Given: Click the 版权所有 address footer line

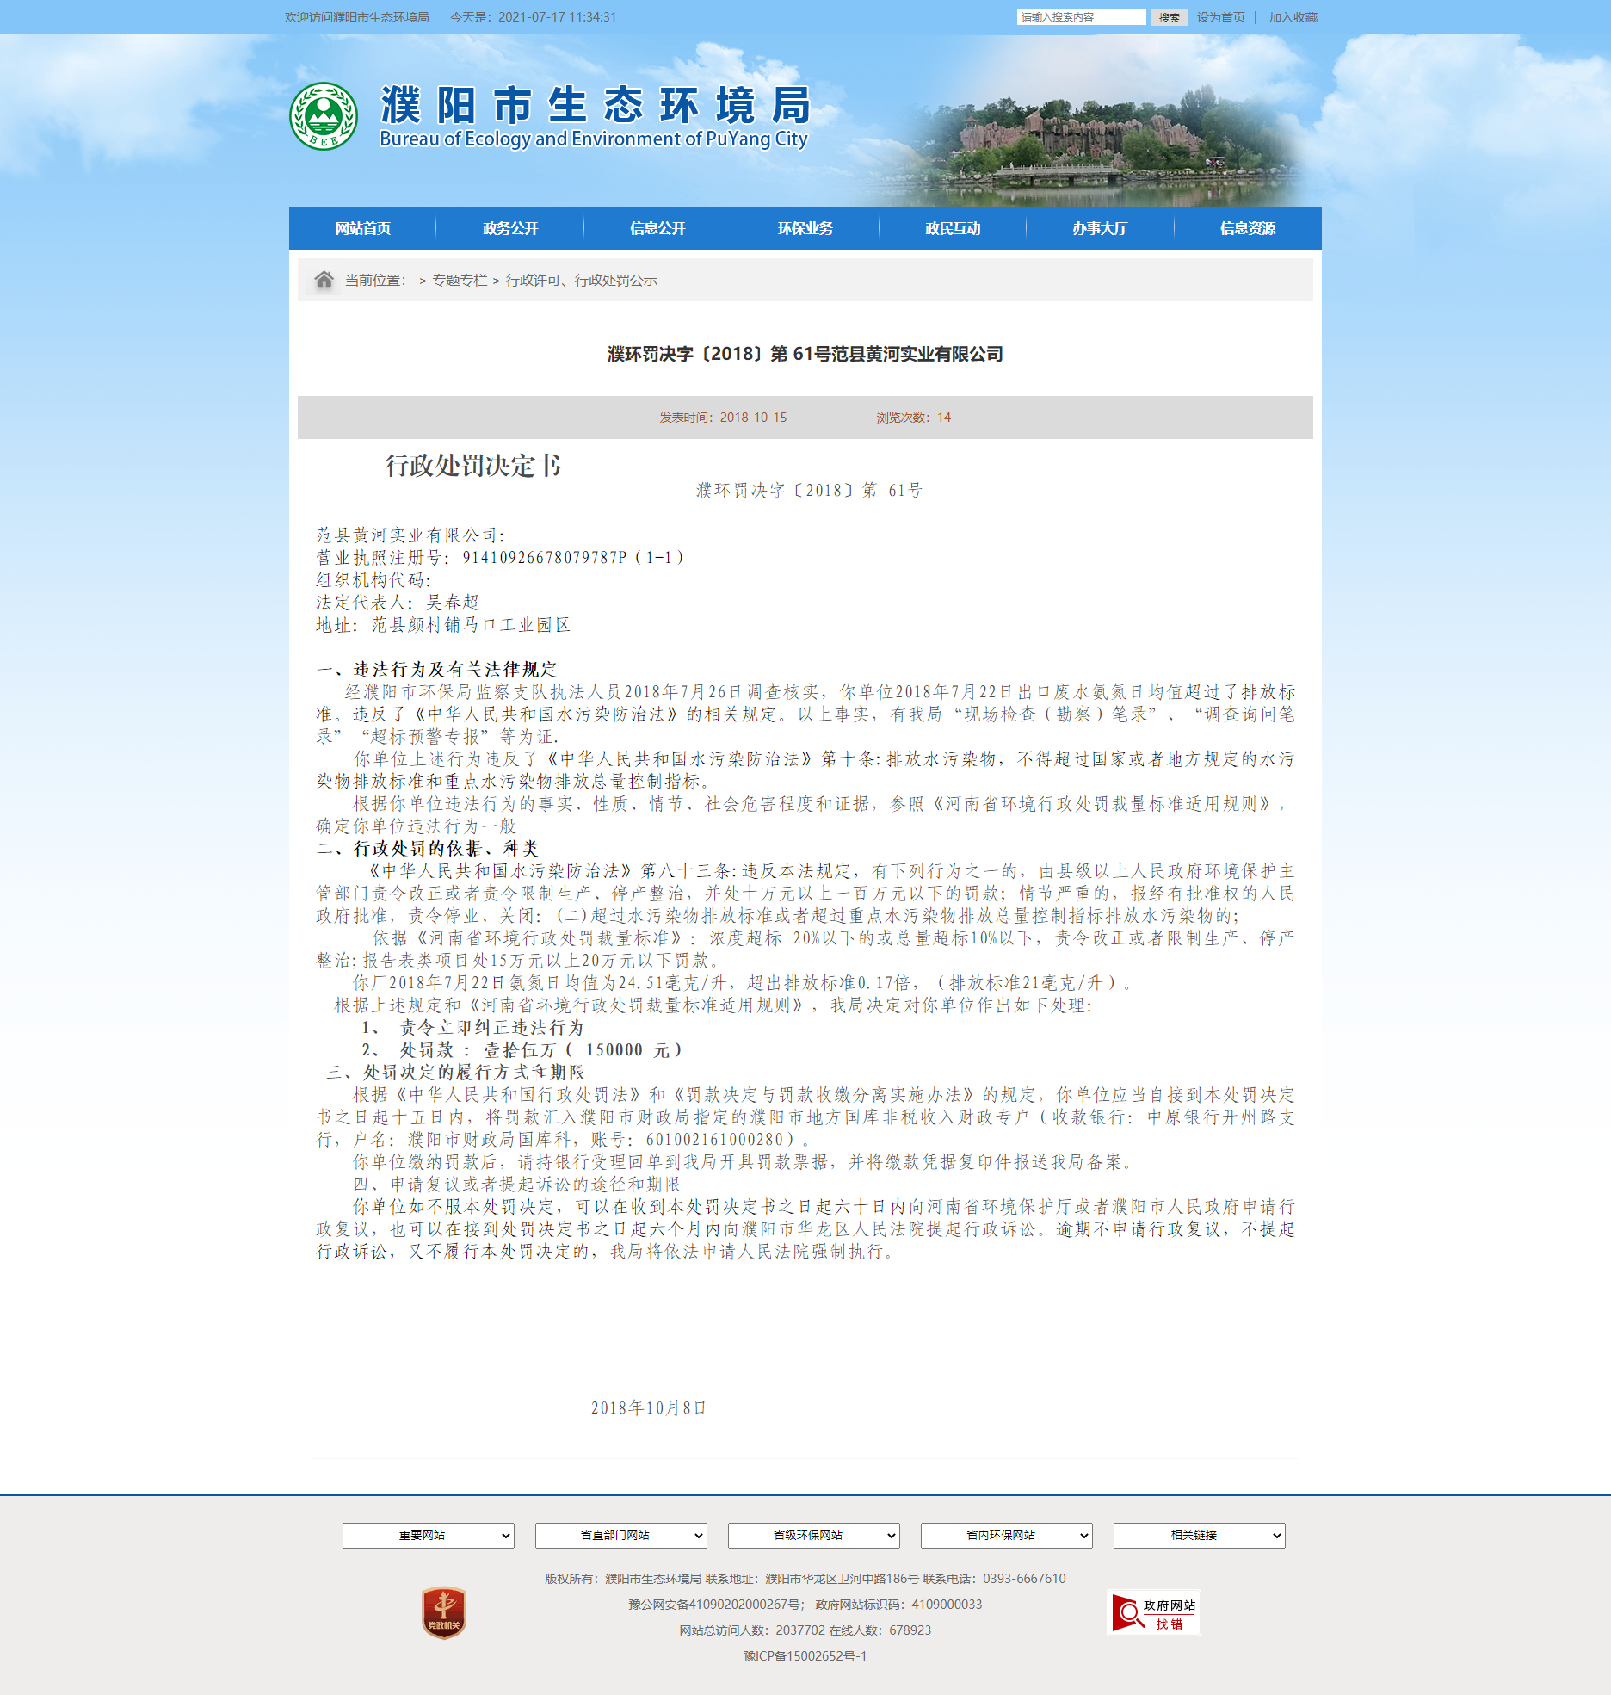Looking at the screenshot, I should pos(805,1579).
